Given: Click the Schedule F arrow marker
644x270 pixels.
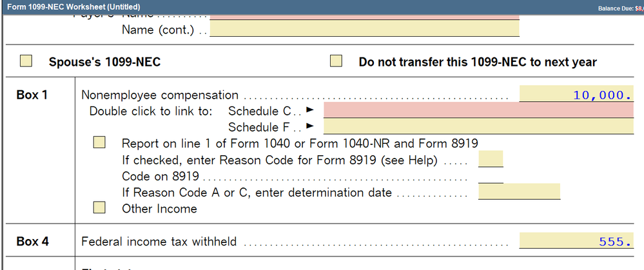Looking at the screenshot, I should click(309, 127).
